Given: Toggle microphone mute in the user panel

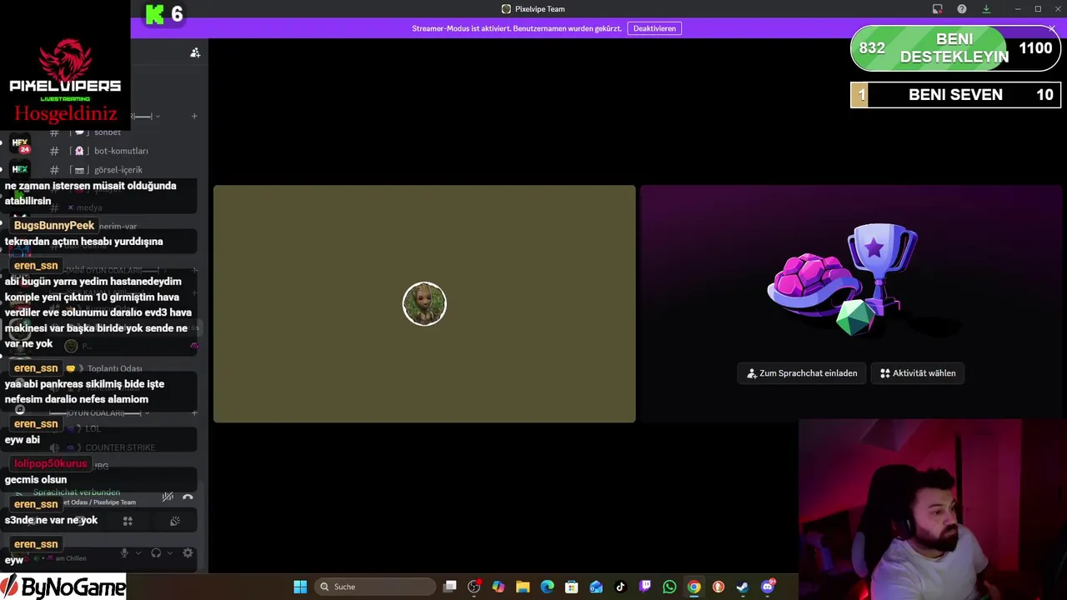Looking at the screenshot, I should coord(124,552).
